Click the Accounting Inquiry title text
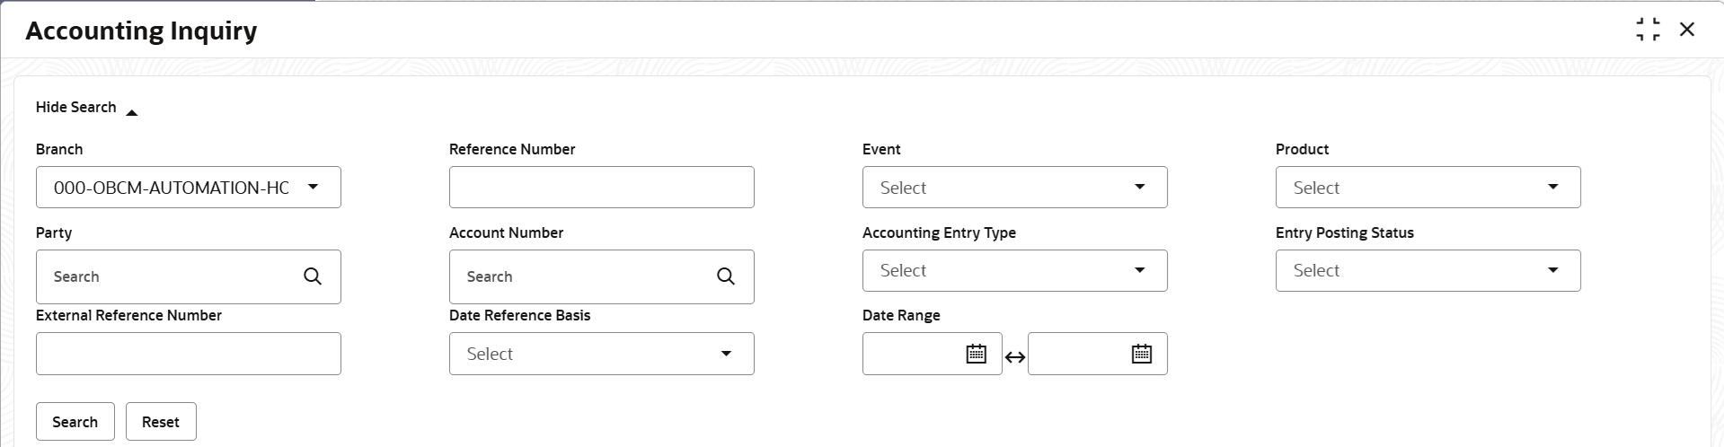The height and width of the screenshot is (447, 1724). coord(141,31)
